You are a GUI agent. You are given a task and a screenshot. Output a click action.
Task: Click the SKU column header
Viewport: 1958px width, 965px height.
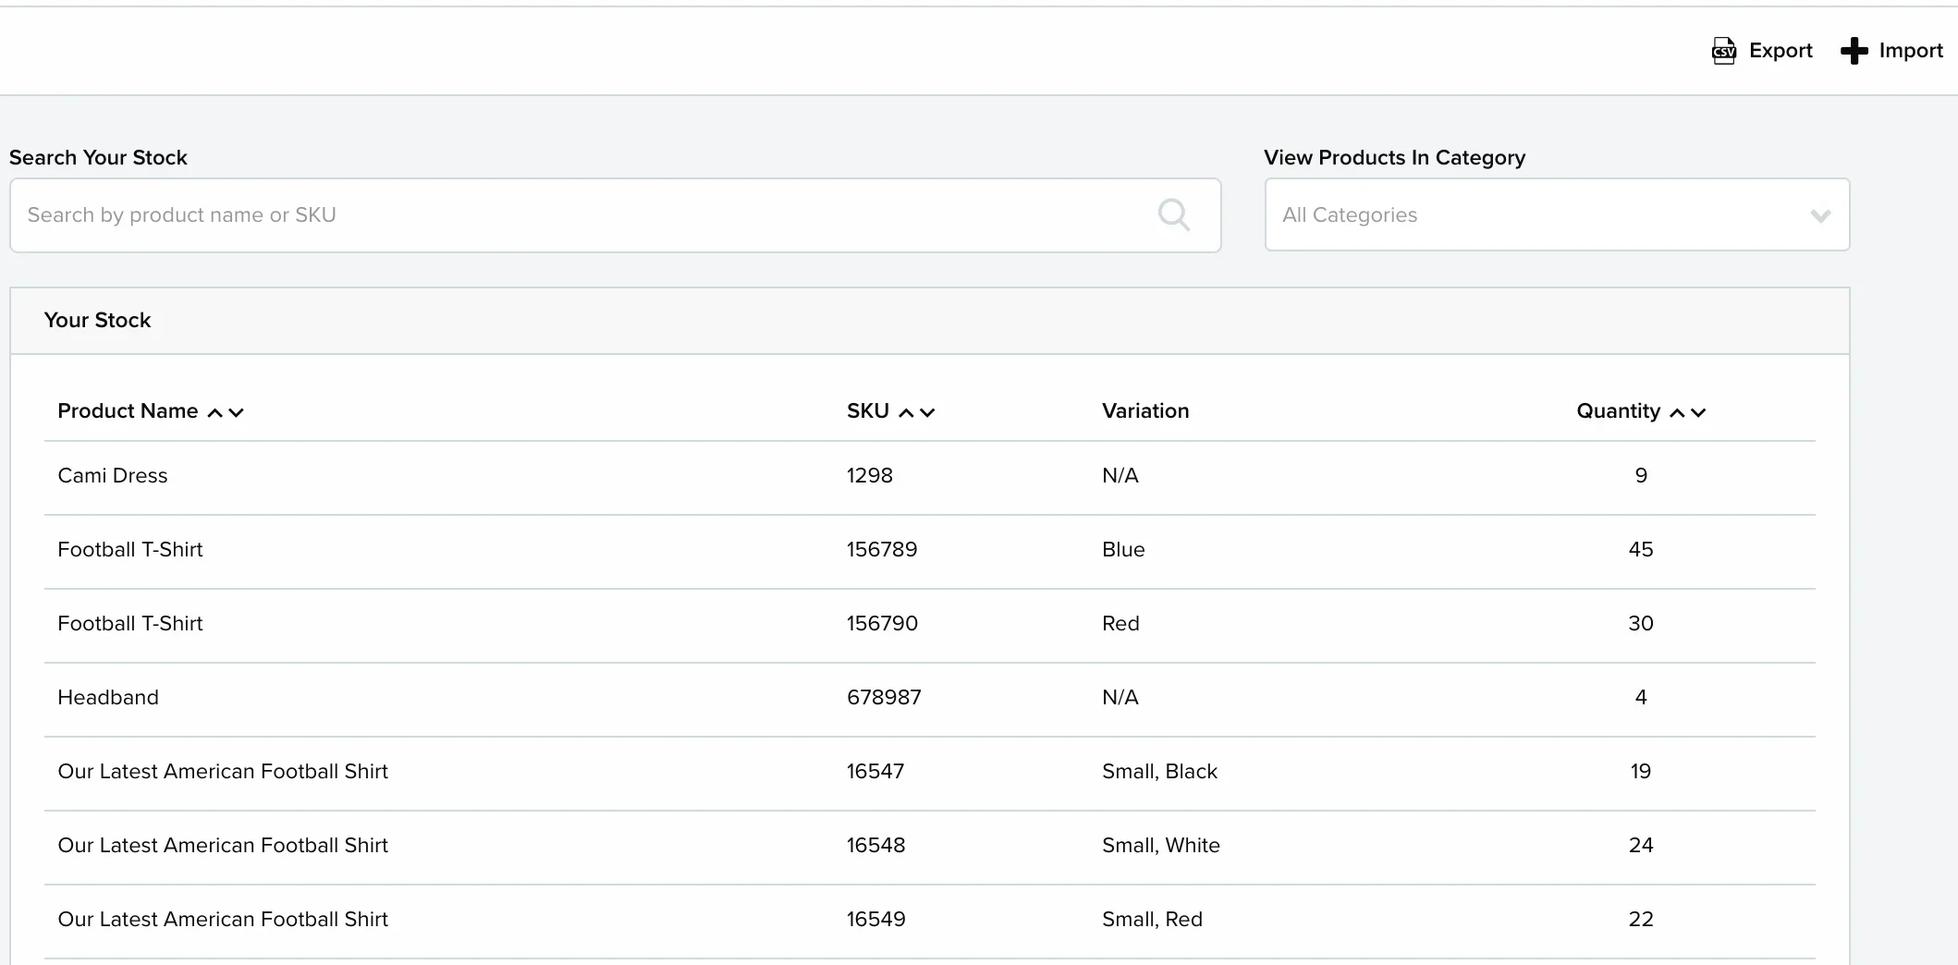tap(868, 411)
